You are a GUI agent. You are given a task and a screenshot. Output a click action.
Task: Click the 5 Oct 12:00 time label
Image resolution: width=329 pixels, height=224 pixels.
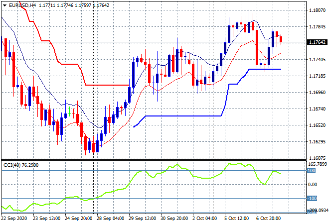(237, 219)
